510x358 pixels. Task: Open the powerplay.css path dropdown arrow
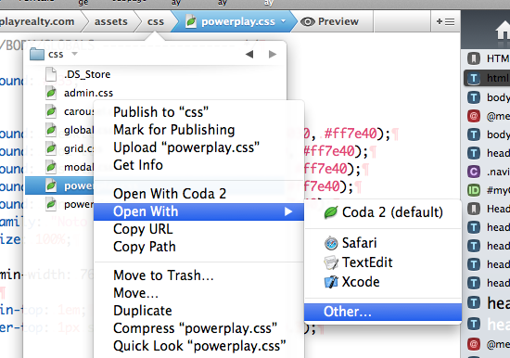click(284, 21)
